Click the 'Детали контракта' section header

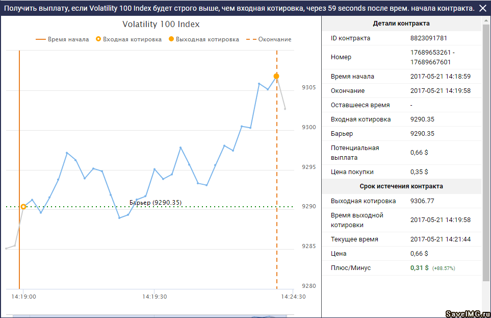click(x=401, y=23)
